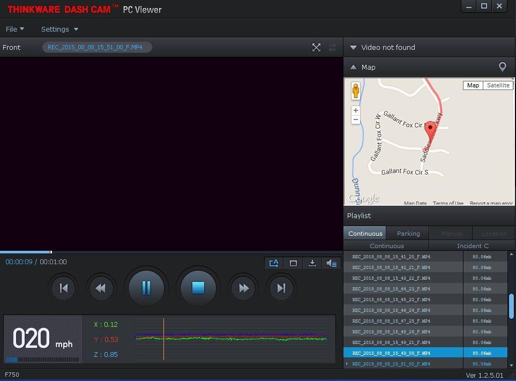This screenshot has width=516, height=381.
Task: Collapse the Map panel
Action: pos(354,67)
